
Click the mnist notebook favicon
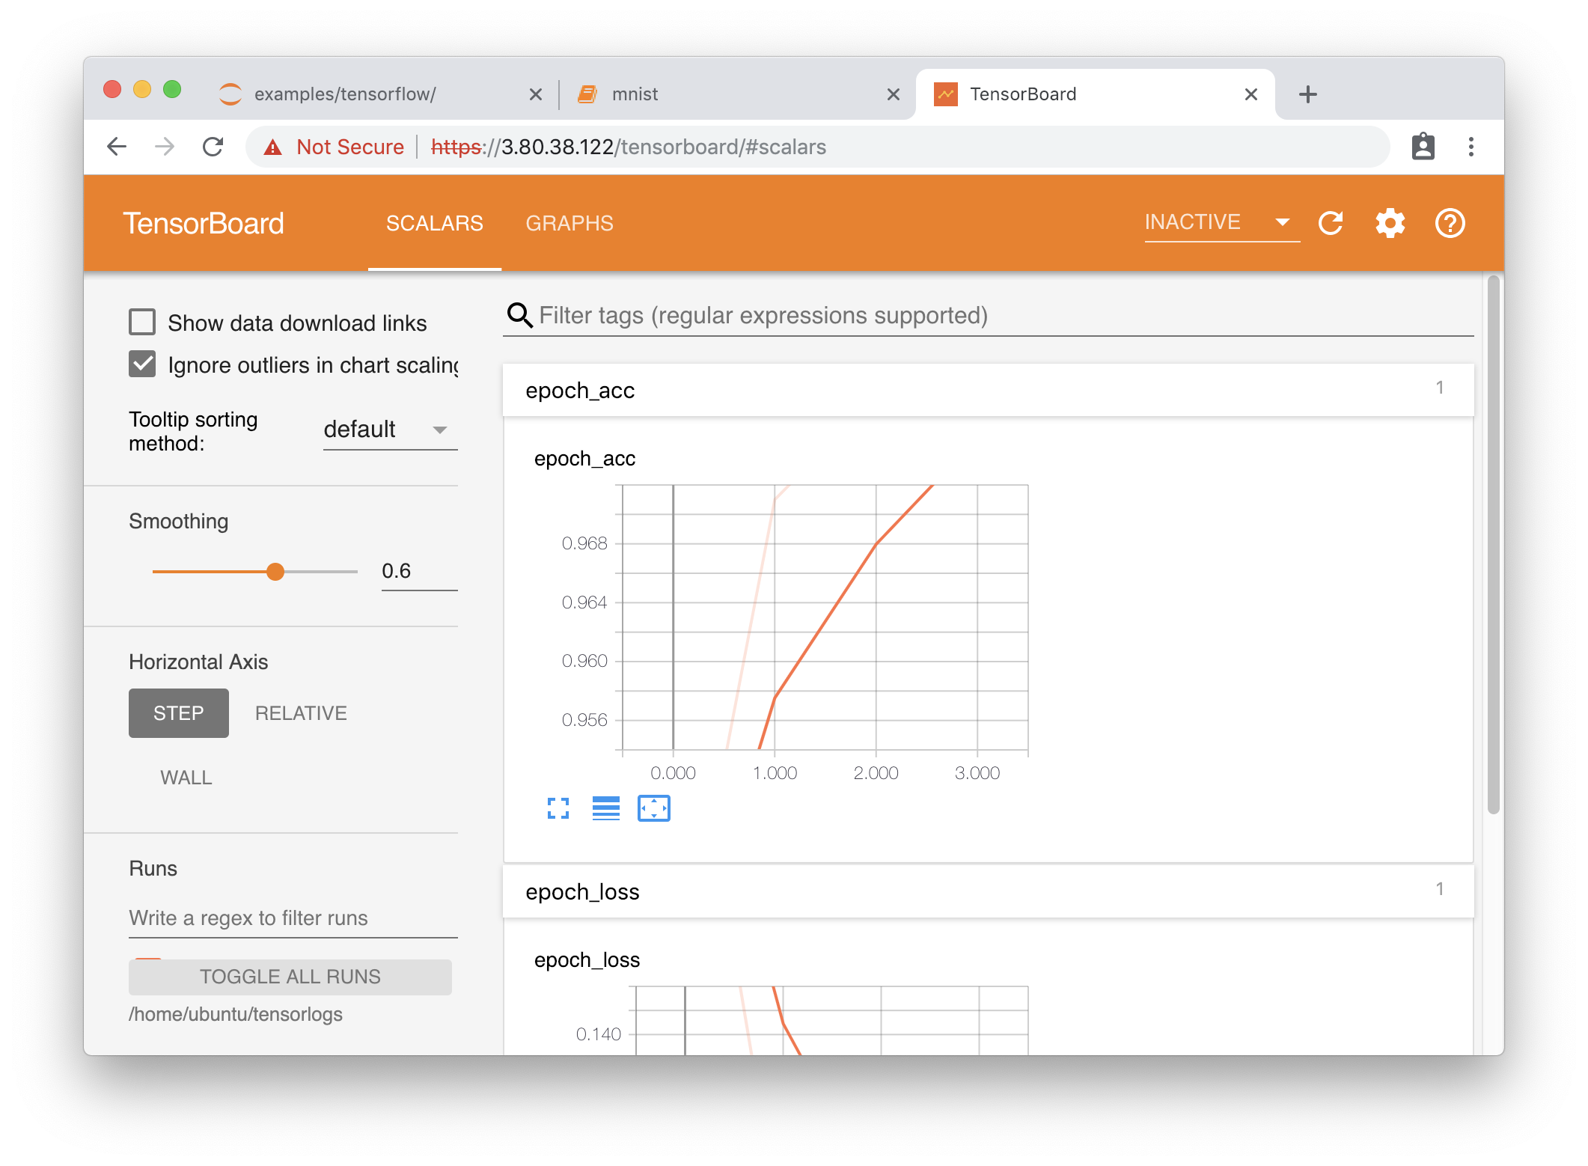pos(587,94)
